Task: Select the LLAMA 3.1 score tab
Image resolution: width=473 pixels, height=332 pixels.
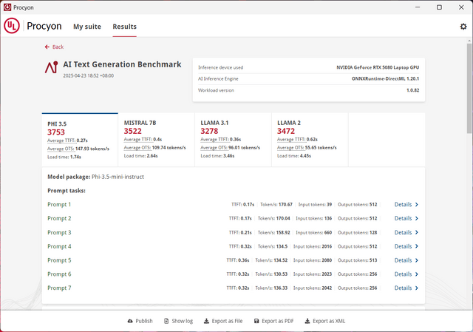Action: pyautogui.click(x=233, y=140)
